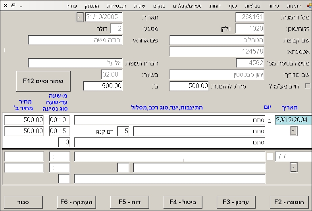Click the currency field containing 2
The width and height of the screenshot is (312, 211).
[x=116, y=29]
